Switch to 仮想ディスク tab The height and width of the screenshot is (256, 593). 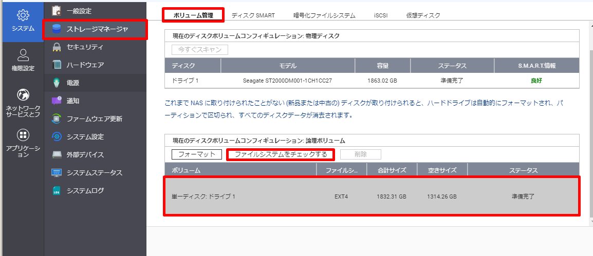point(423,15)
